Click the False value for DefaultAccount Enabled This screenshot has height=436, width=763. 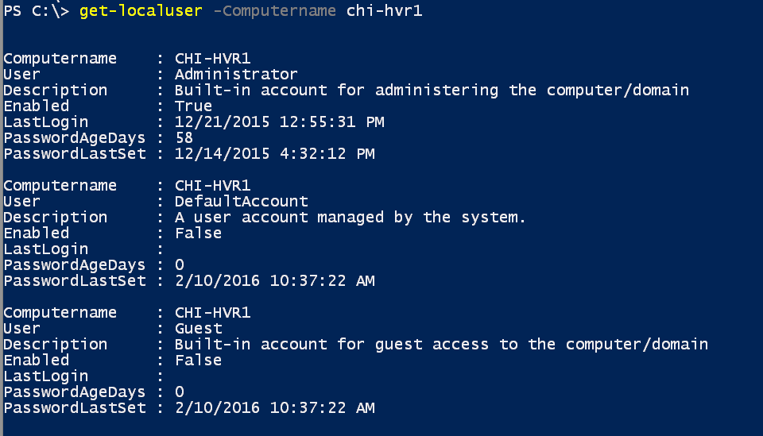click(198, 233)
